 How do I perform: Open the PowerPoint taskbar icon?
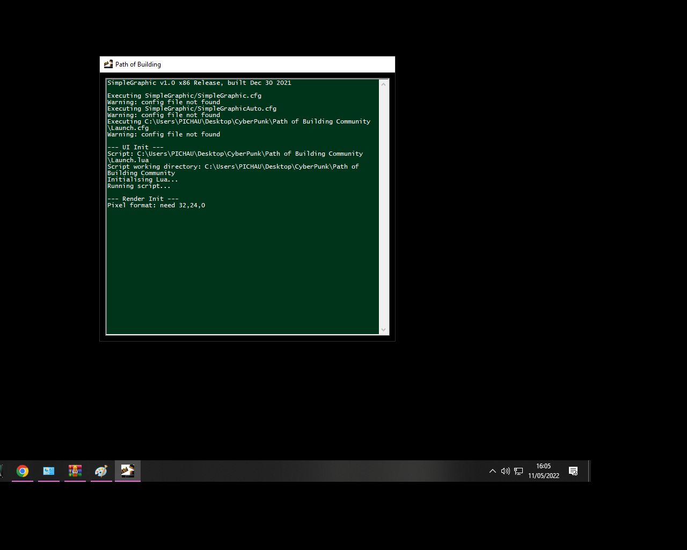48,471
